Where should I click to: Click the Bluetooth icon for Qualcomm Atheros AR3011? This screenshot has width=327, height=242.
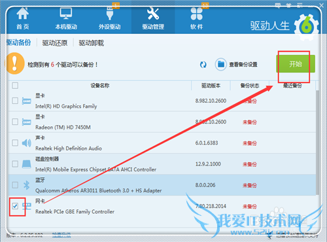[27, 185]
